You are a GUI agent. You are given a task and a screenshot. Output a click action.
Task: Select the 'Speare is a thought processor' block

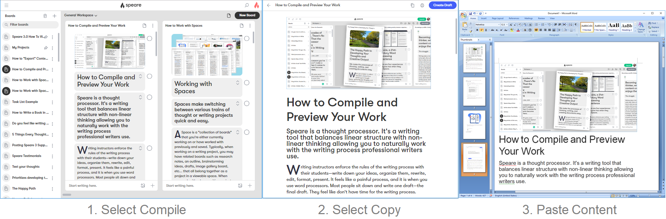pos(149,97)
